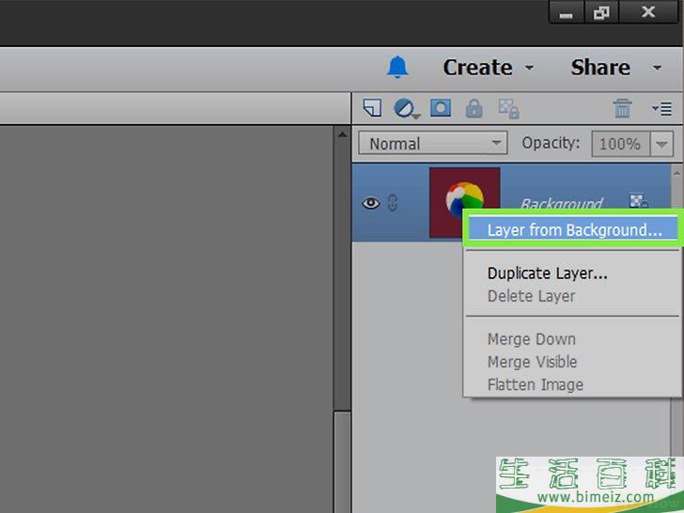Select Duplicate Layer from context menu
Viewport: 684px width, 513px height.
(x=547, y=273)
